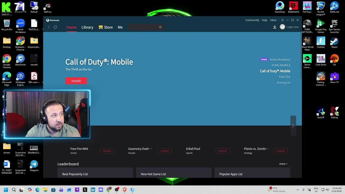Open the help menu

click(265, 20)
